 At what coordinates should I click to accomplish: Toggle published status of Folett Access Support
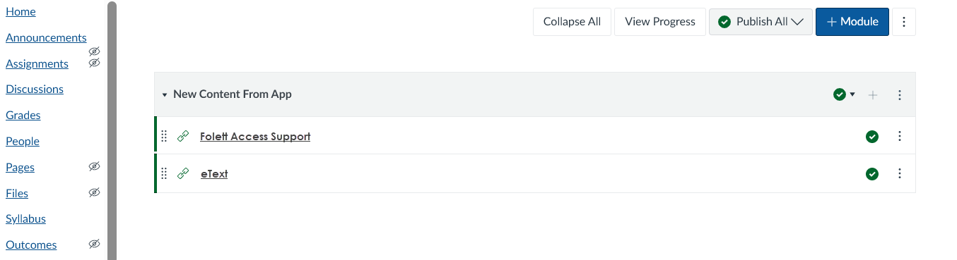(x=872, y=136)
